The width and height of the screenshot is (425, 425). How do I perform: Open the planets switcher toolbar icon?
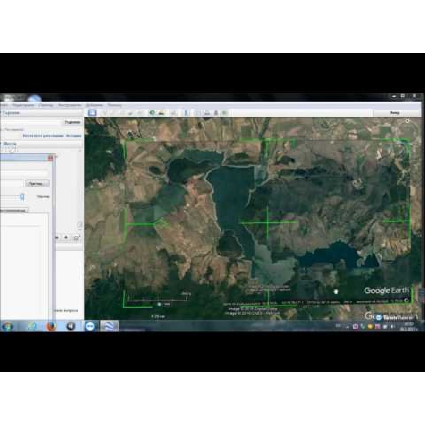pos(173,112)
